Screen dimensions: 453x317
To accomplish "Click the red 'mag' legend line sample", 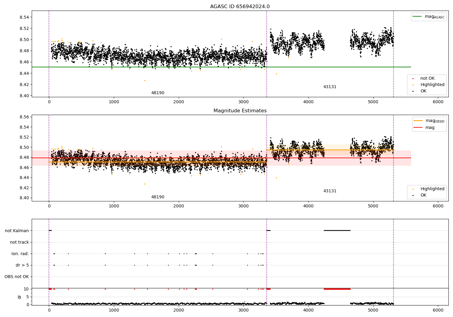I will click(x=418, y=128).
